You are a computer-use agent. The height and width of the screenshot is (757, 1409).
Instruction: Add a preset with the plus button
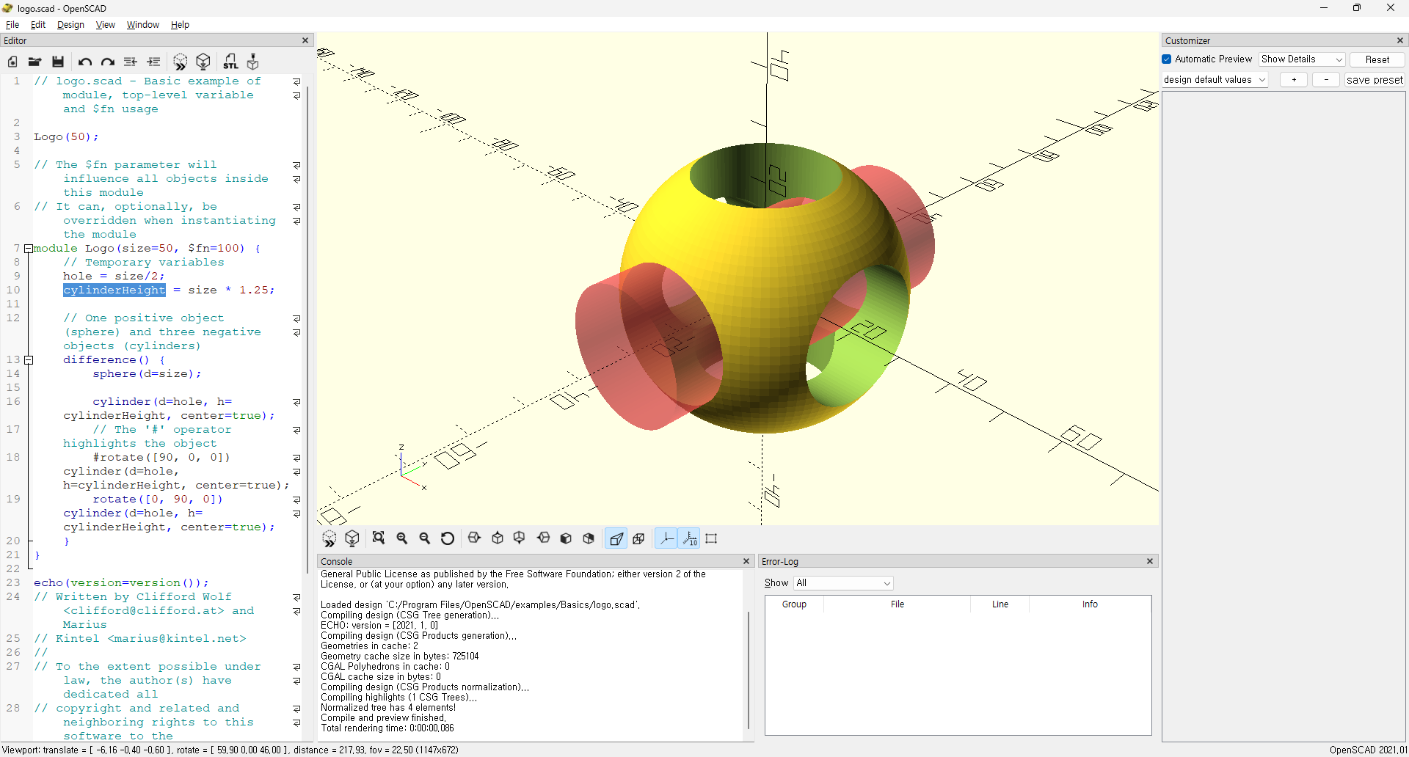pos(1294,80)
